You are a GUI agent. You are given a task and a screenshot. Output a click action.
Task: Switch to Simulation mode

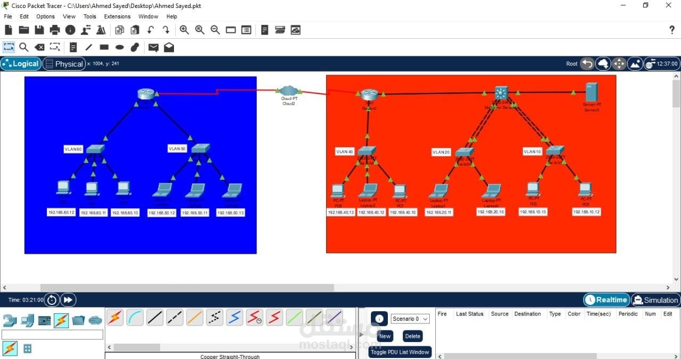pos(655,300)
